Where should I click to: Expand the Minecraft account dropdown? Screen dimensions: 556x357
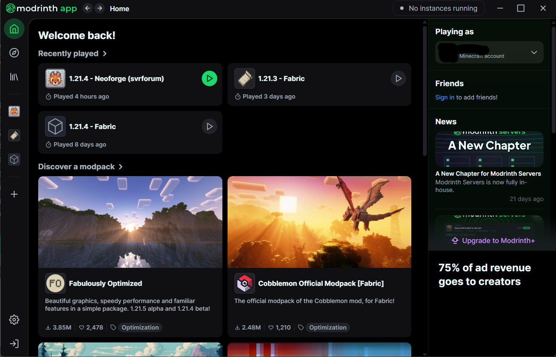489,52
